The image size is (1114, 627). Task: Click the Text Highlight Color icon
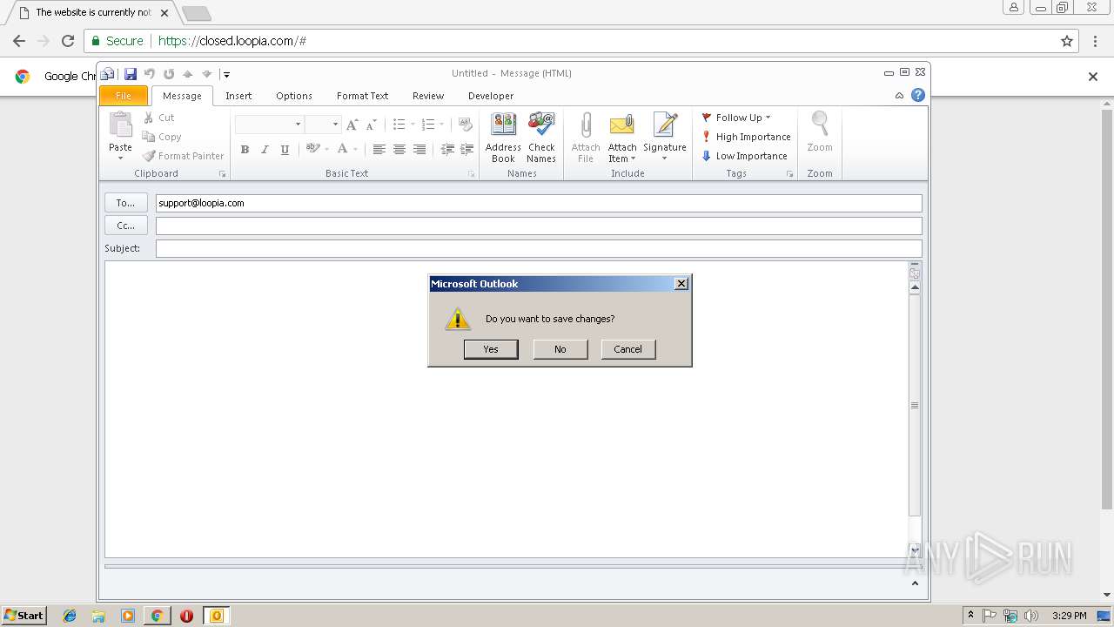(x=313, y=149)
